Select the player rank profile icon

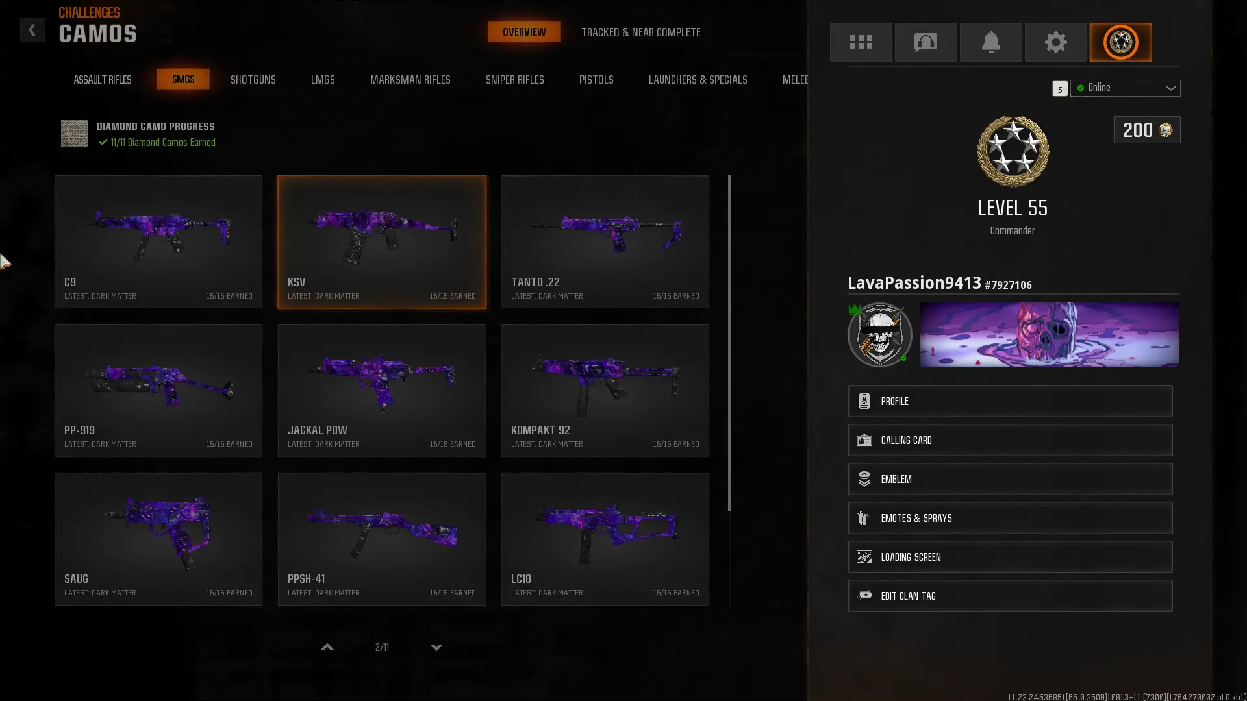[x=1120, y=42]
